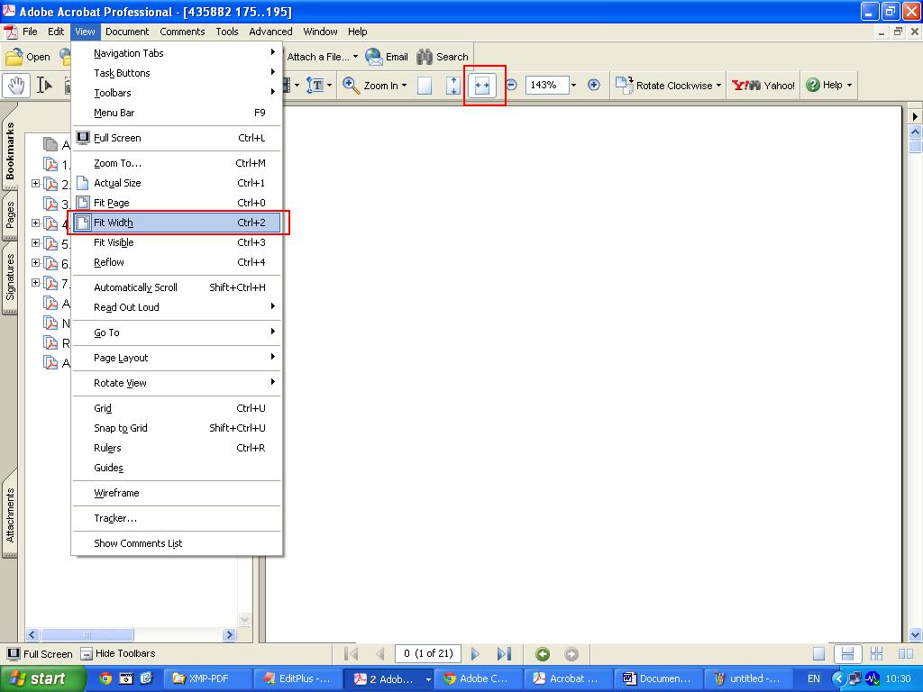Switch to Continuous page layout icon

click(847, 654)
